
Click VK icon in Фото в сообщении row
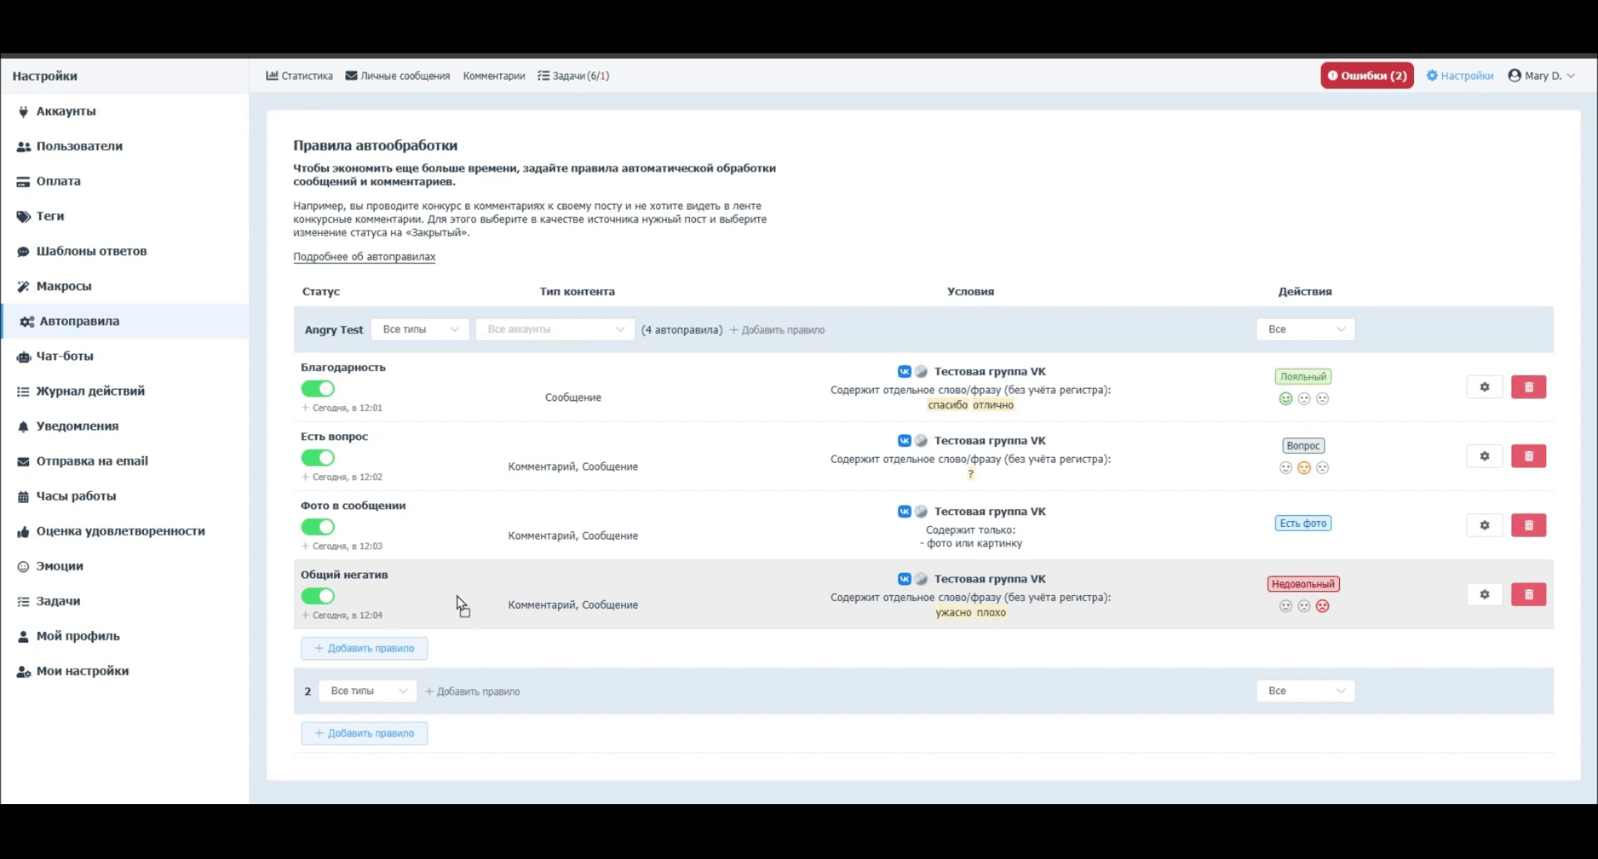[904, 511]
